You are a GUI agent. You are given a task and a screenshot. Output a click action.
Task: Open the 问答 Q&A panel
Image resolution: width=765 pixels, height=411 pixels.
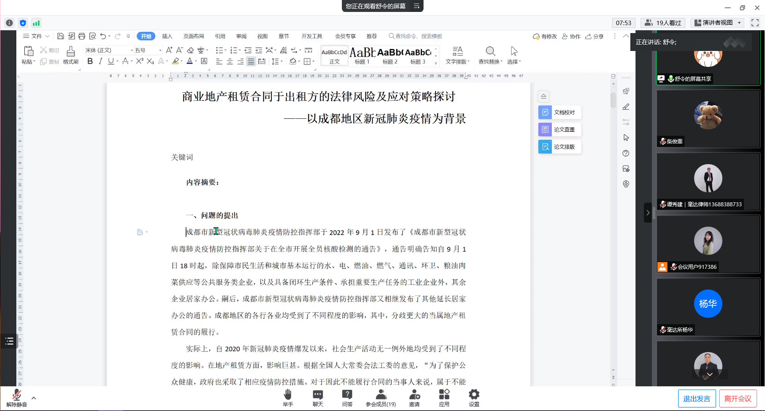pyautogui.click(x=347, y=398)
